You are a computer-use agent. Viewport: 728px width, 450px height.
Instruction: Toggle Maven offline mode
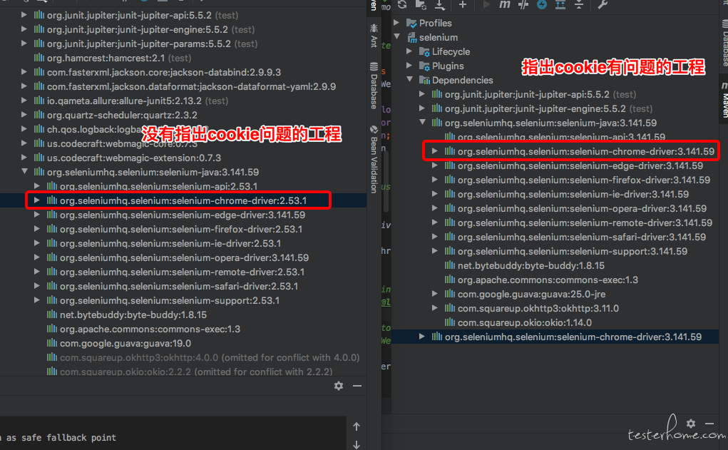tap(523, 4)
